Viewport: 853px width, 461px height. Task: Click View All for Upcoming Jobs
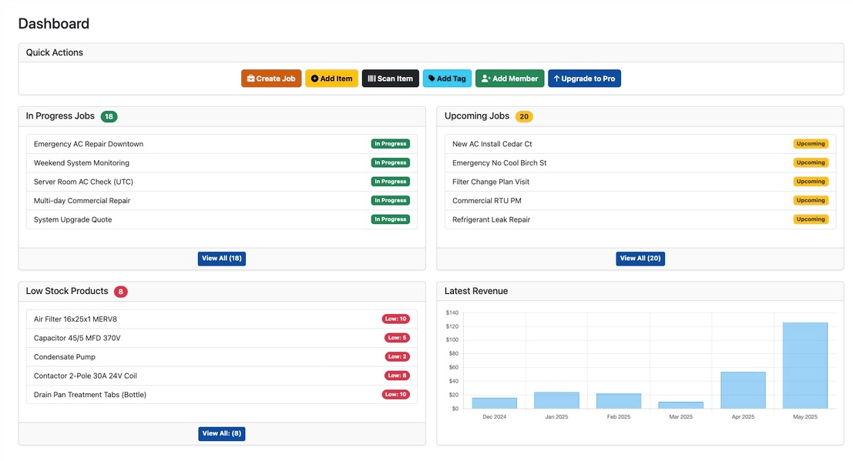coord(640,258)
